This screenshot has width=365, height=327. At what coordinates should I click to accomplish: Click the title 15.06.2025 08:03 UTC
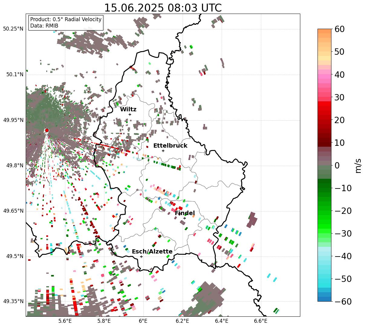tap(163, 8)
